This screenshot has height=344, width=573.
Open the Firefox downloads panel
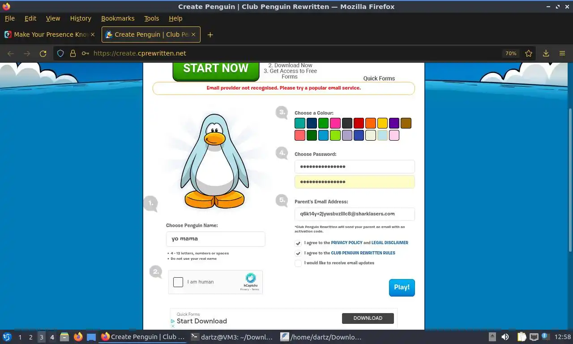[x=546, y=53]
